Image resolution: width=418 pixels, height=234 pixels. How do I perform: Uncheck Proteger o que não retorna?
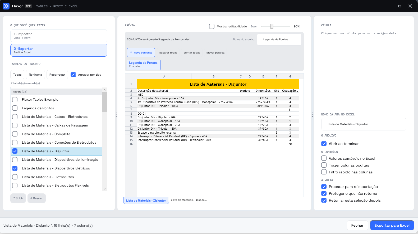[324, 193]
